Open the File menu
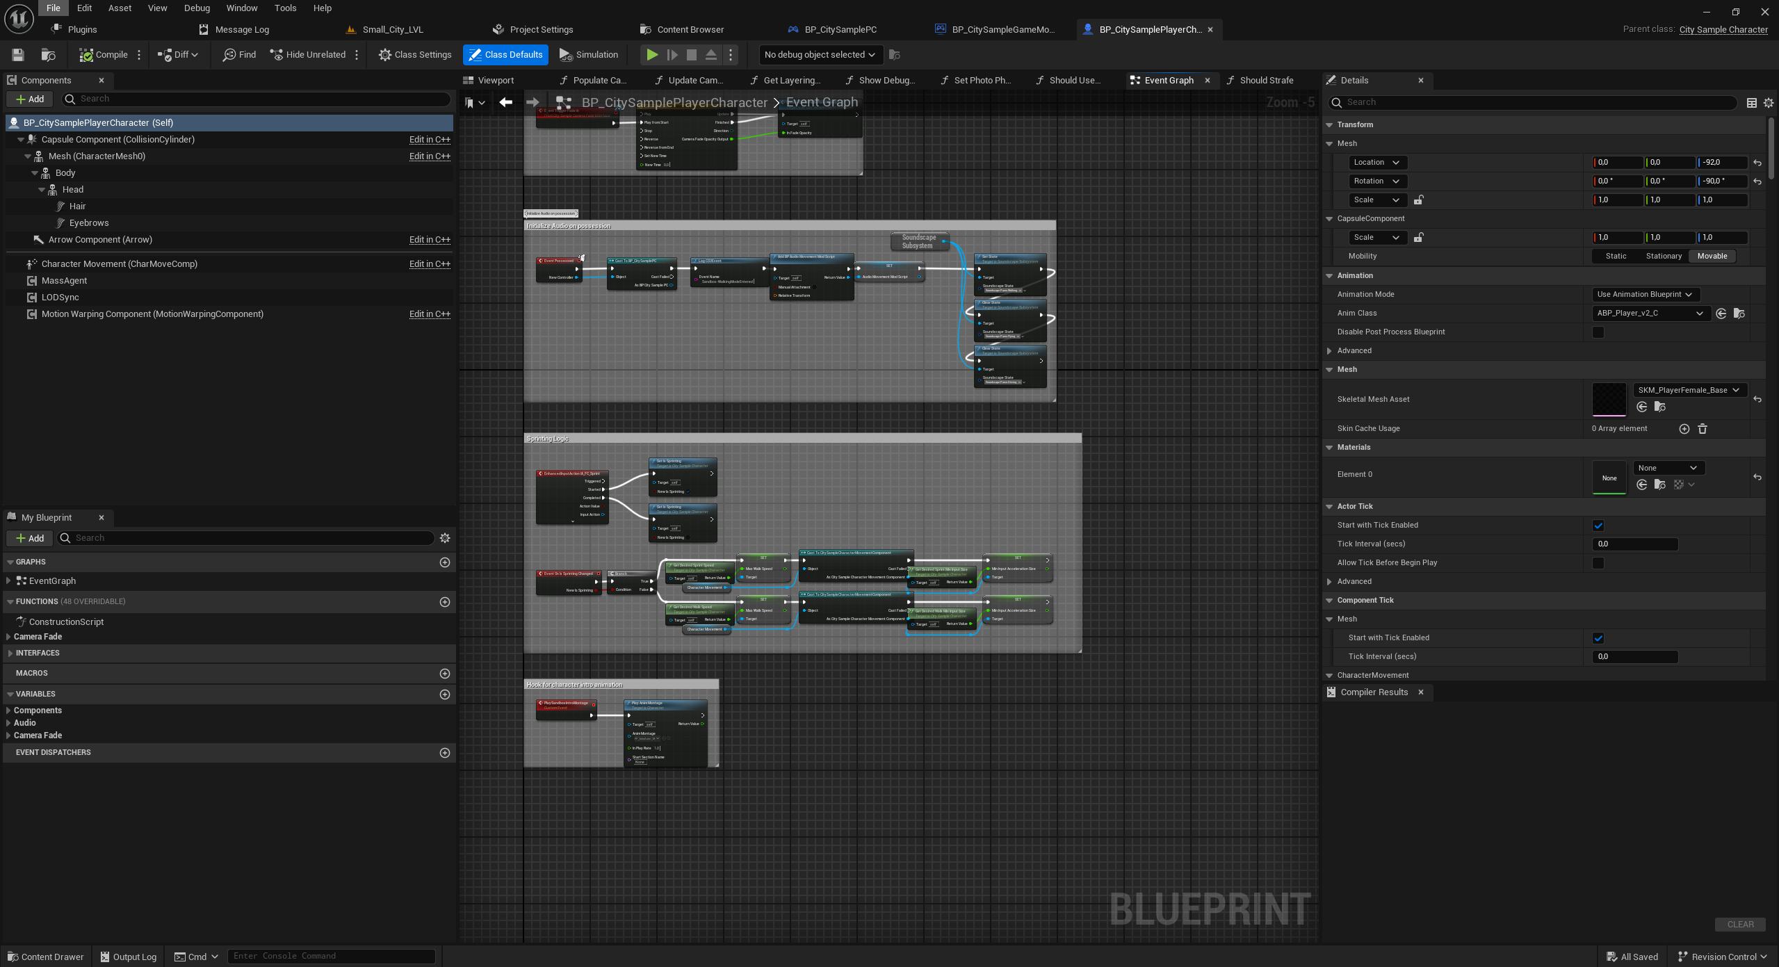The width and height of the screenshot is (1779, 967). (x=54, y=8)
